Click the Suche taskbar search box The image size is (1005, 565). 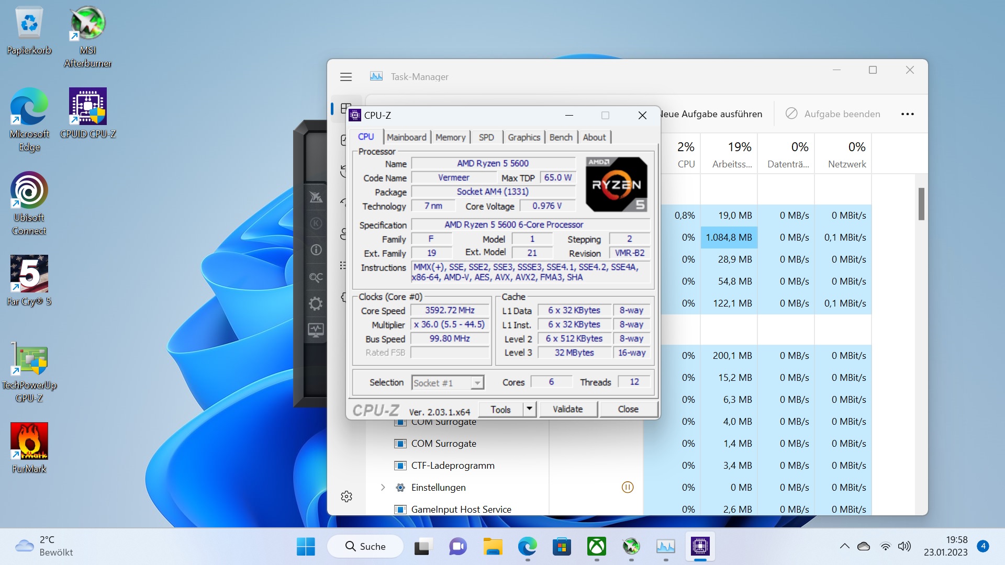click(x=365, y=547)
